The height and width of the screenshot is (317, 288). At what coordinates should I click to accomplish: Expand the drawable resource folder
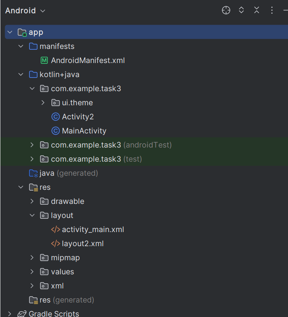pos(32,201)
